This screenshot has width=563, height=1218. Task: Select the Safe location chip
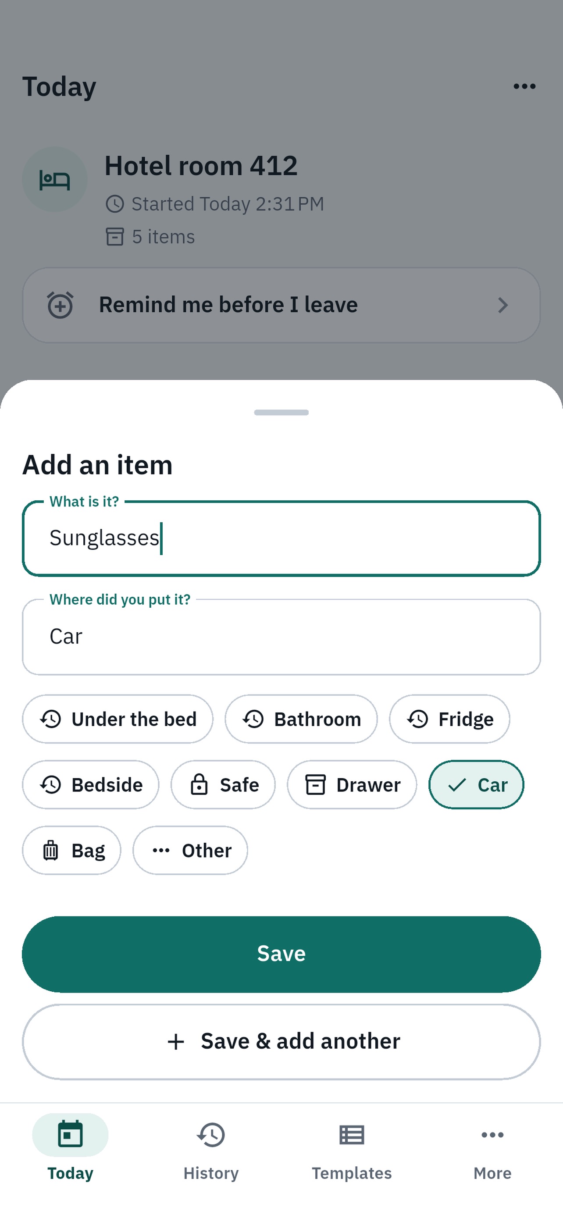pyautogui.click(x=223, y=785)
